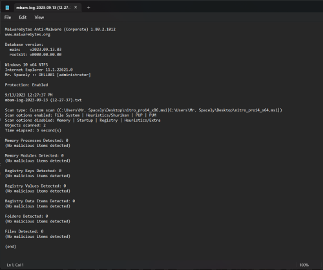Click the www.malwarebytes.org line
Image resolution: width=323 pixels, height=270 pixels.
point(28,34)
